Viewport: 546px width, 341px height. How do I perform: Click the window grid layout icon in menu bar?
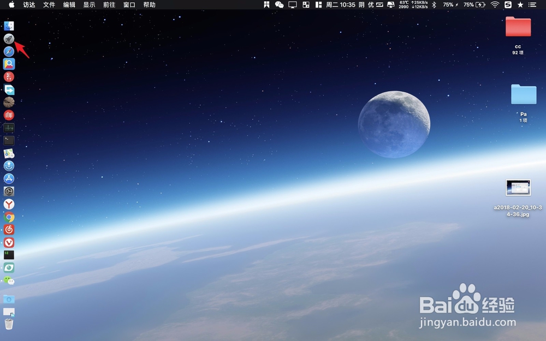tap(306, 4)
